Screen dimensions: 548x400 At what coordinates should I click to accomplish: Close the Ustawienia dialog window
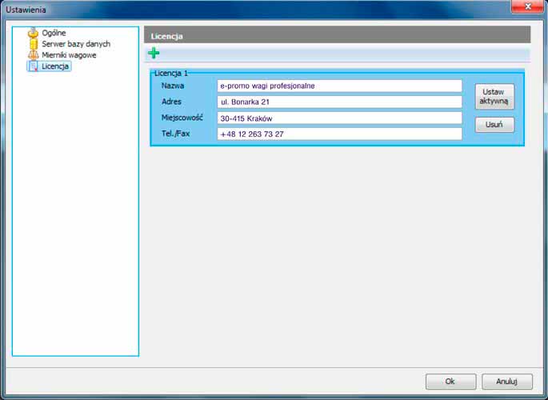click(528, 6)
